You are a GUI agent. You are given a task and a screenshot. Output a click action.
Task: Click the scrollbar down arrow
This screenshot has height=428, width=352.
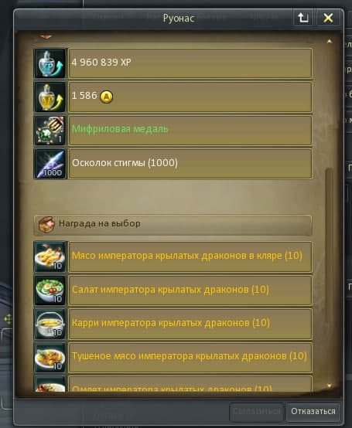coord(330,386)
